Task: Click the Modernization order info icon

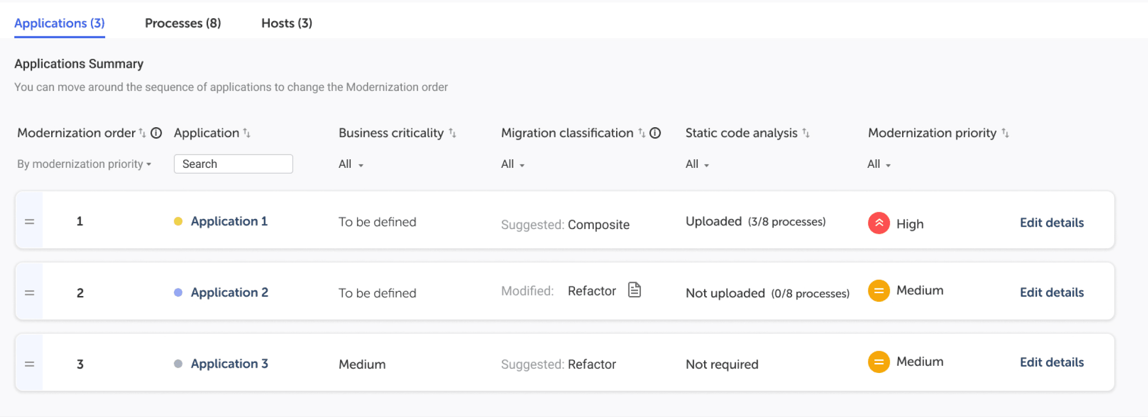Action: (156, 133)
